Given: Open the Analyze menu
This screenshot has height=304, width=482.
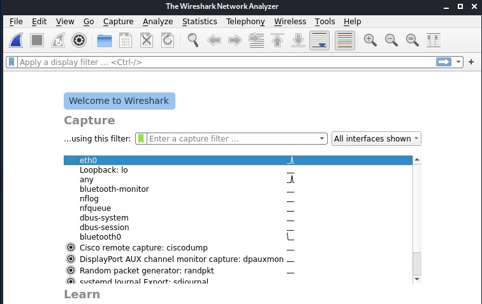Looking at the screenshot, I should (x=157, y=22).
